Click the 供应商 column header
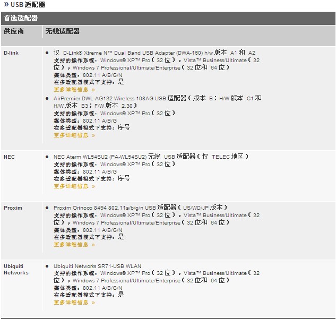The width and height of the screenshot is (336, 319). pyautogui.click(x=14, y=31)
